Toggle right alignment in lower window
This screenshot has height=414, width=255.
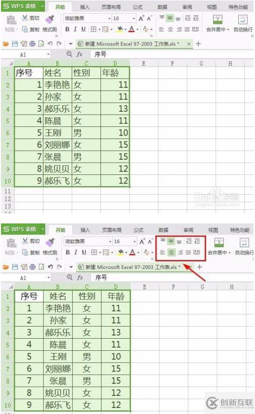180,252
